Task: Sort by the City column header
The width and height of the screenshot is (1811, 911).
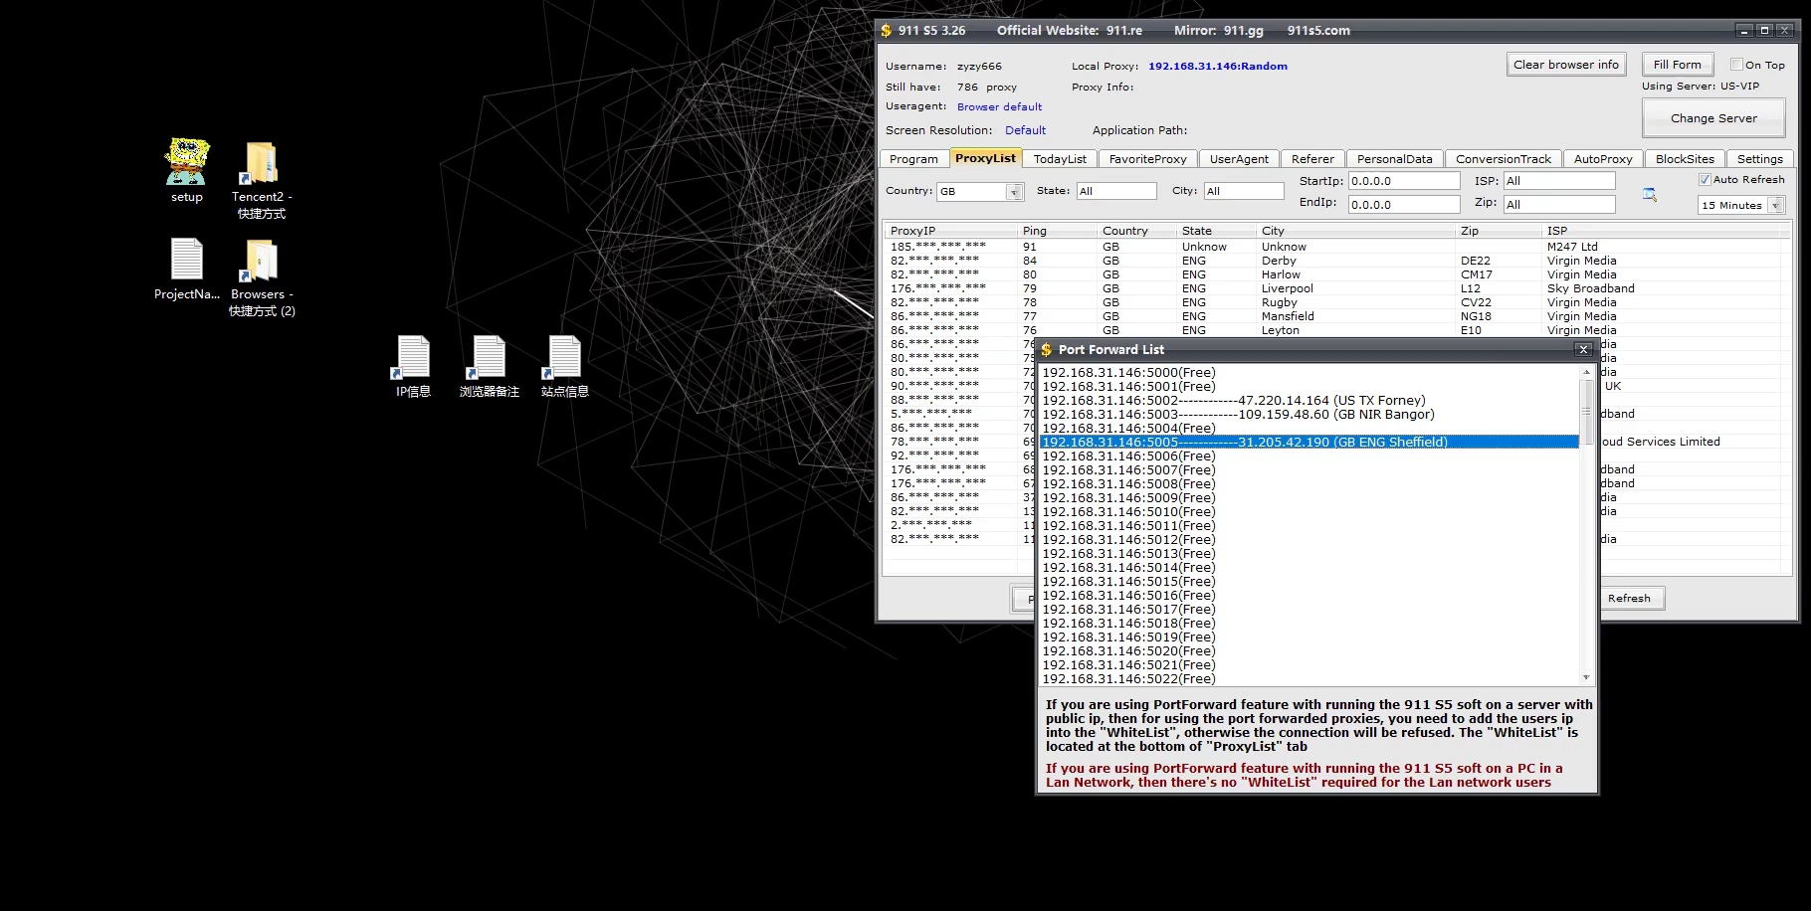Action: pyautogui.click(x=1355, y=231)
